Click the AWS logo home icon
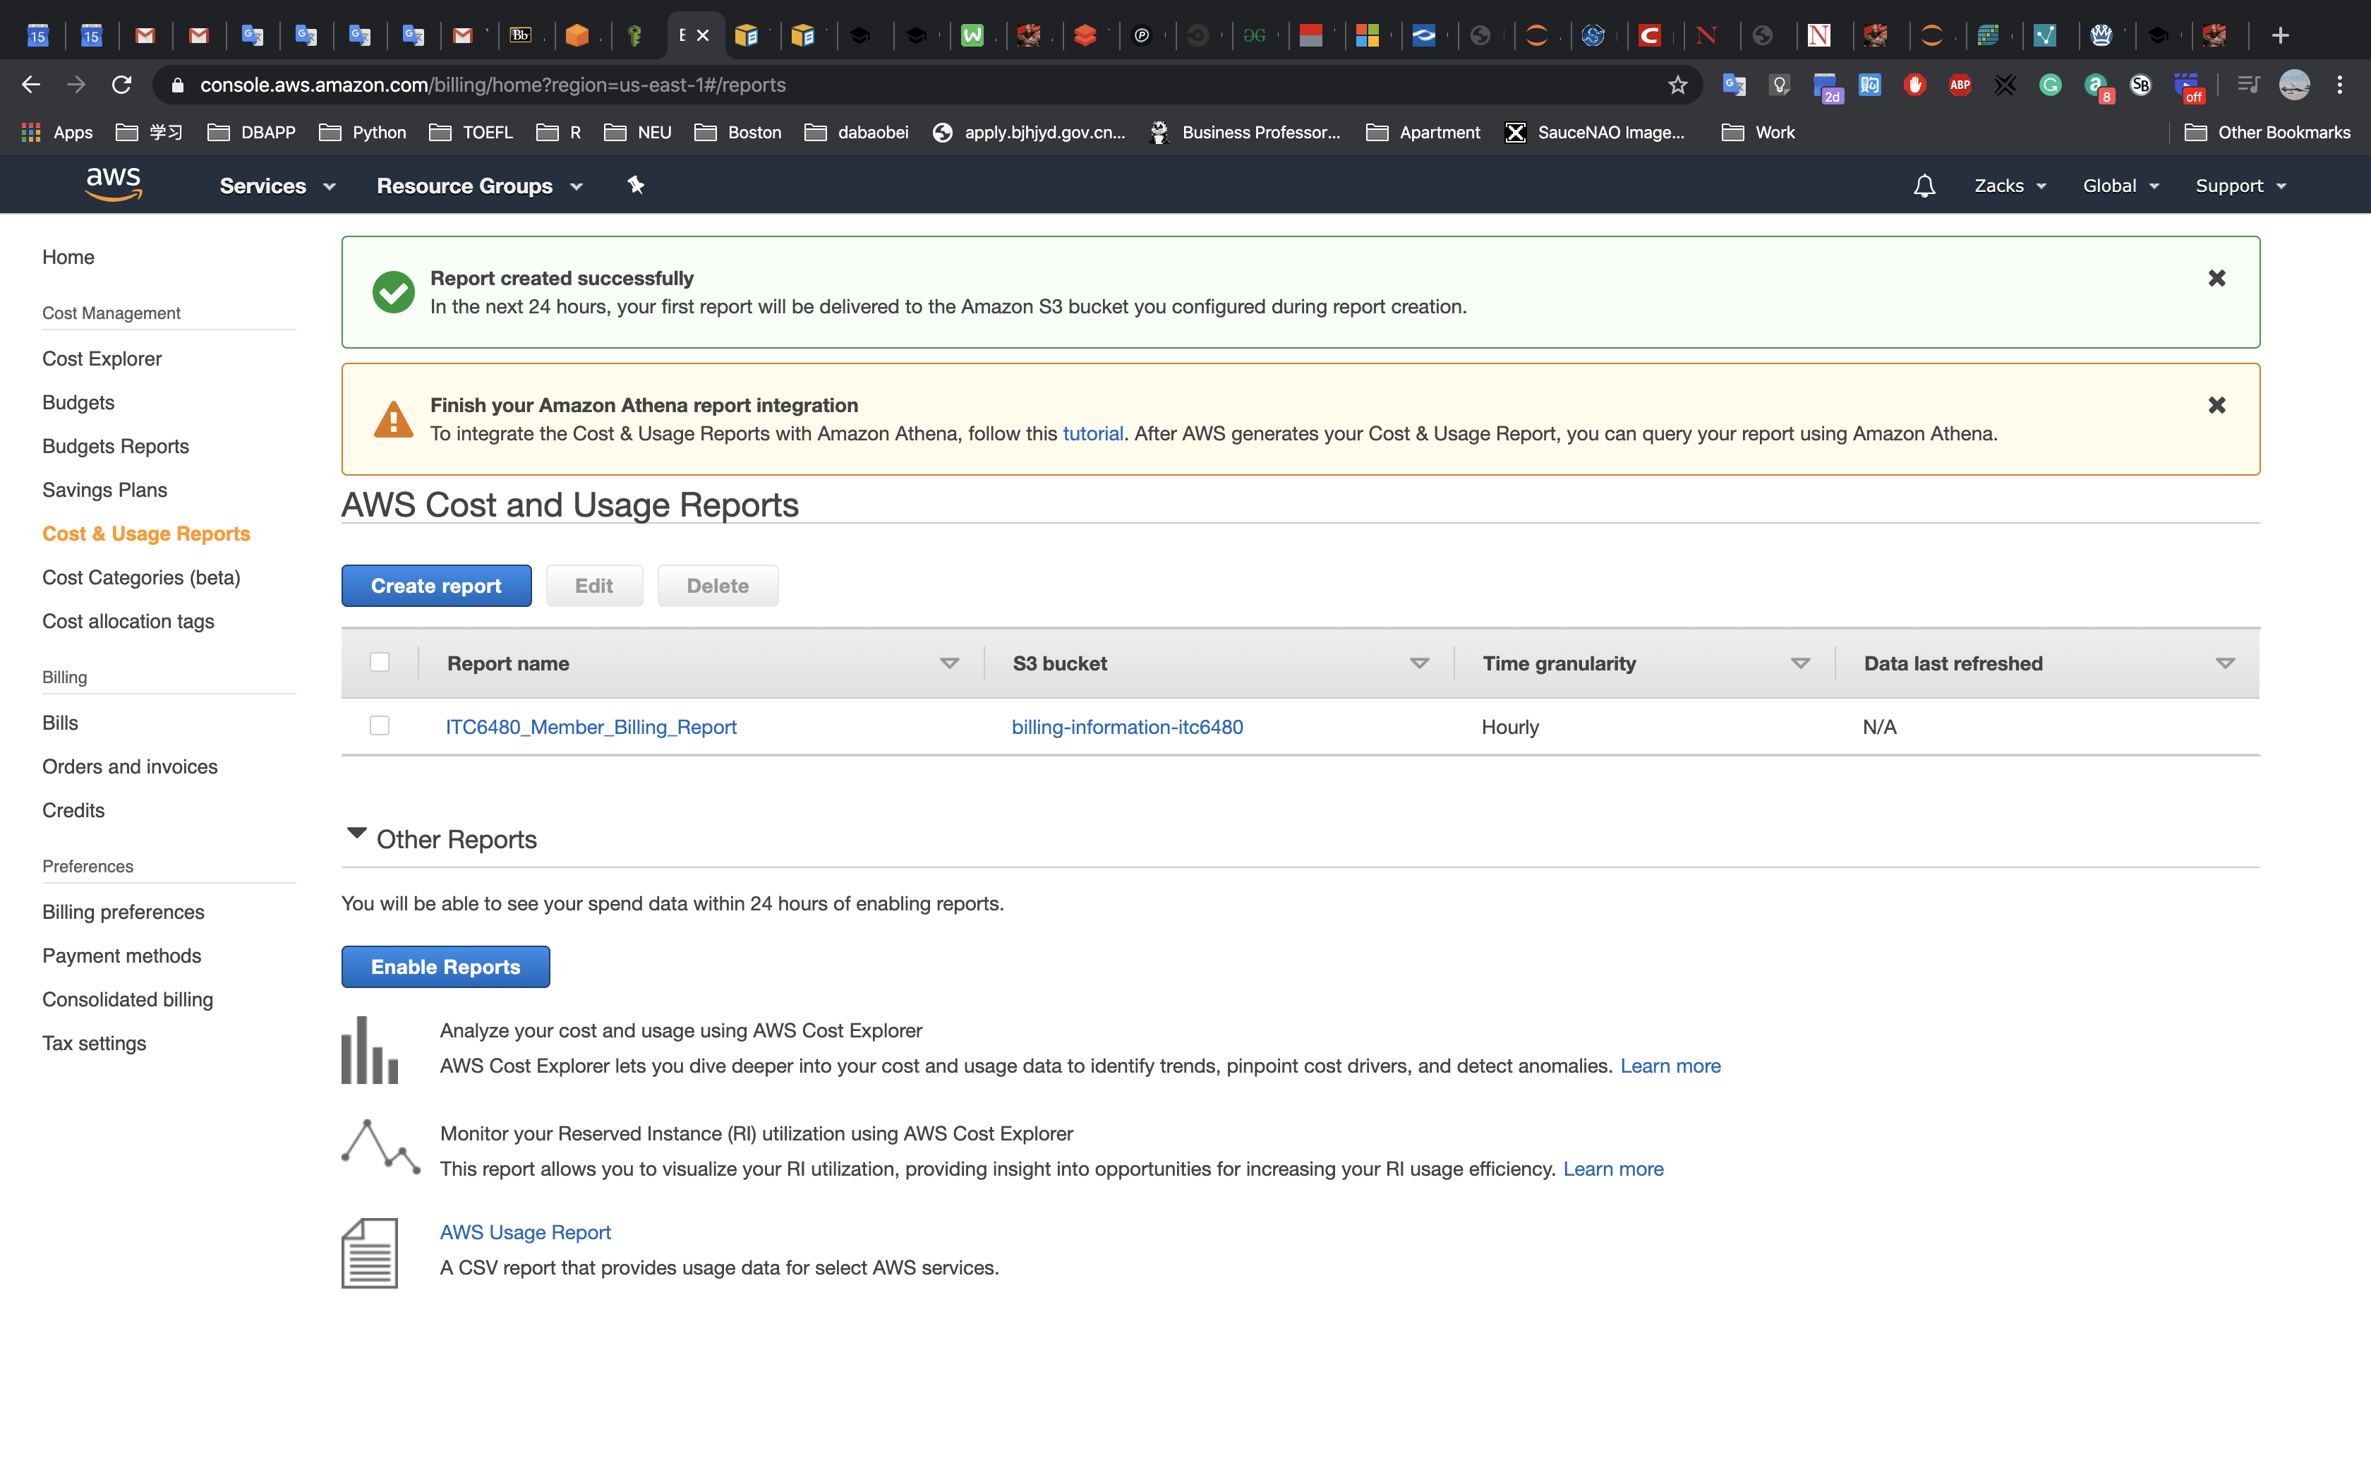2371x1482 pixels. pos(114,184)
